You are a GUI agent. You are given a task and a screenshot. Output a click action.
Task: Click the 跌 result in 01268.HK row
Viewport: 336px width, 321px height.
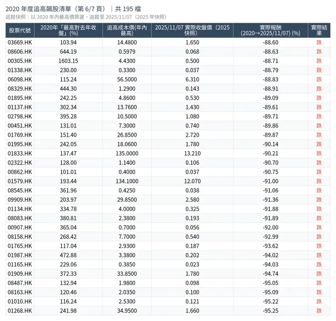319,311
